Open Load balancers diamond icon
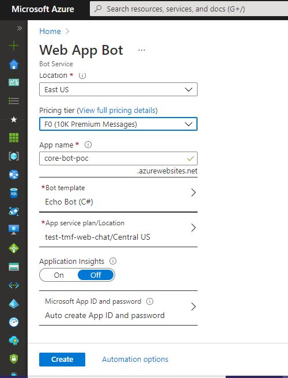 [14, 248]
